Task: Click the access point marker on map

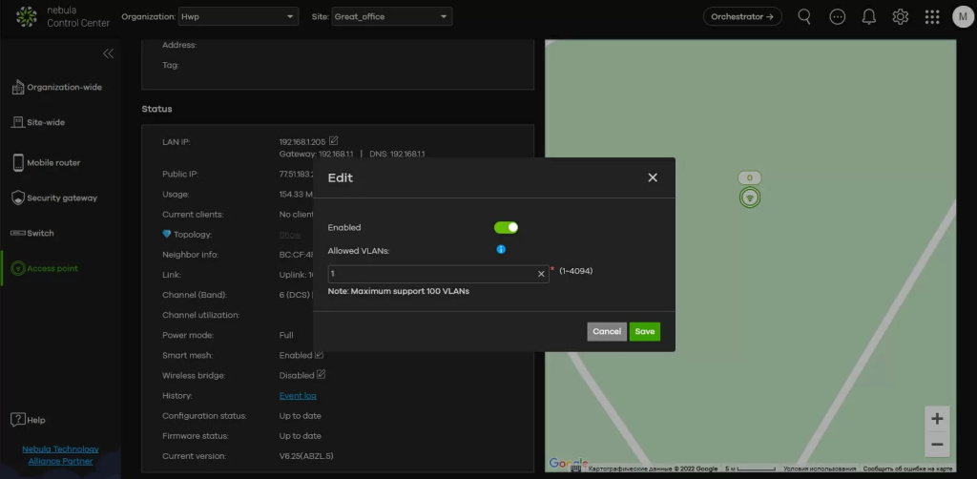Action: (x=750, y=198)
